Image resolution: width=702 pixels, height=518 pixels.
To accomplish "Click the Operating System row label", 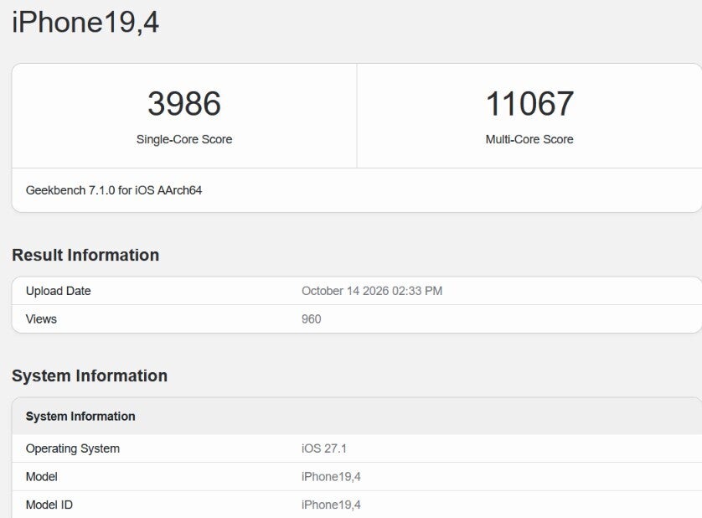I will [73, 448].
